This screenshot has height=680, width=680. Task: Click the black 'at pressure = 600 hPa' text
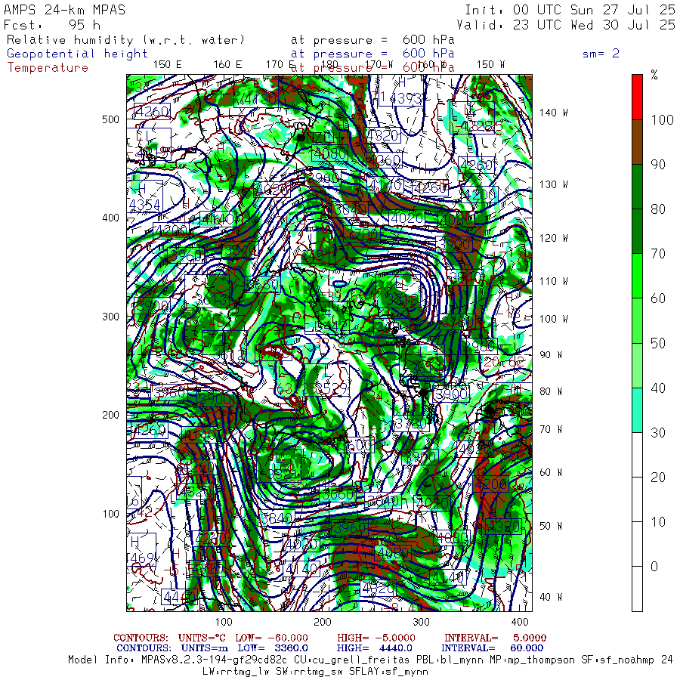(372, 40)
